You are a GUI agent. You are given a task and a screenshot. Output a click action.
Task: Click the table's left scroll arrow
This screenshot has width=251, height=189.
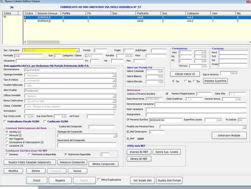(25, 42)
